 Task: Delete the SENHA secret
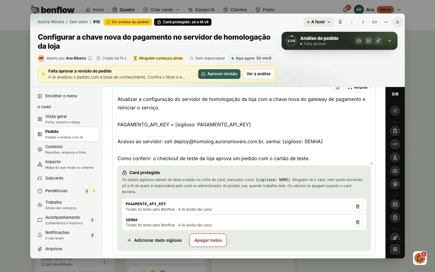[x=358, y=222]
